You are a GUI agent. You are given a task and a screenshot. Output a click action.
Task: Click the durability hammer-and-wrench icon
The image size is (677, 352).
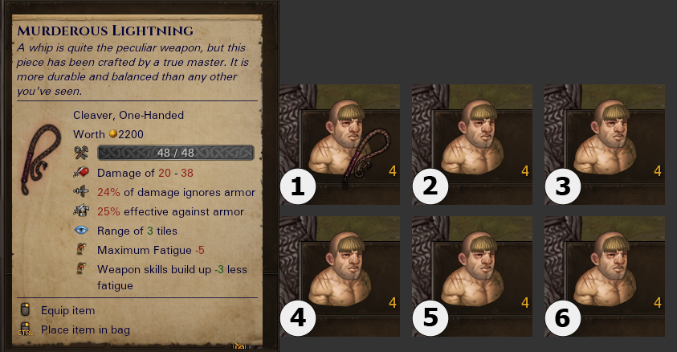(x=81, y=153)
